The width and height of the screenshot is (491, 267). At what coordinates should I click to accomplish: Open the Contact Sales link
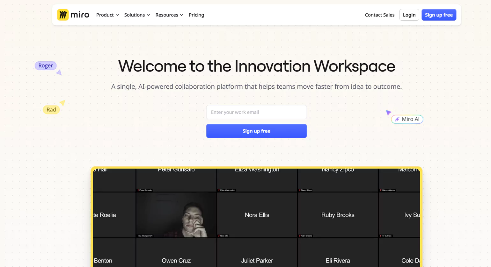pyautogui.click(x=379, y=15)
